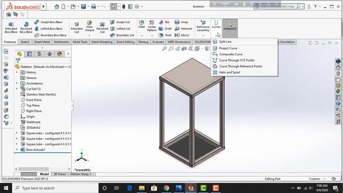343x193 pixels.
Task: Open the Curves dropdown arrow
Action: tap(216, 35)
